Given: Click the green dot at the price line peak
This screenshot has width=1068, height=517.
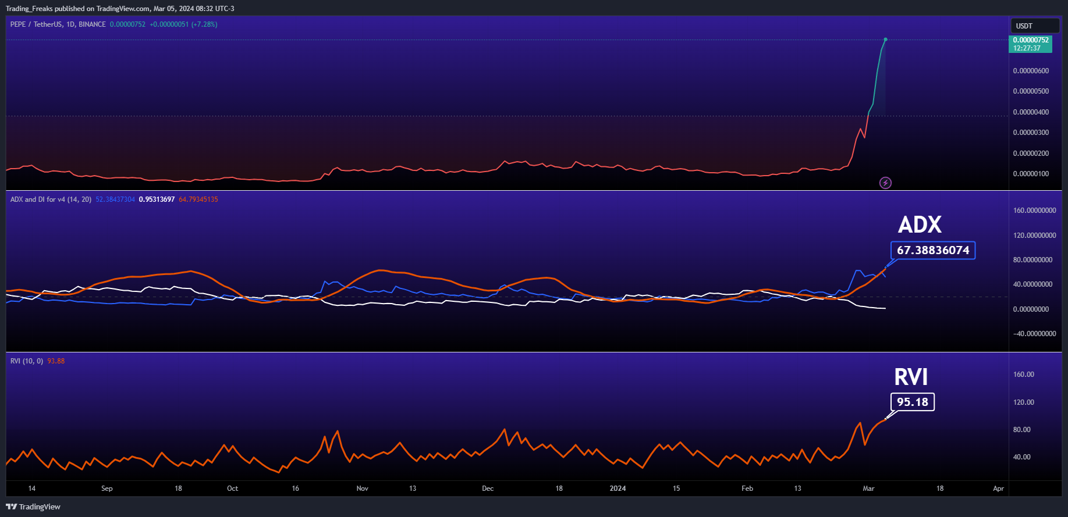Looking at the screenshot, I should coord(885,40).
